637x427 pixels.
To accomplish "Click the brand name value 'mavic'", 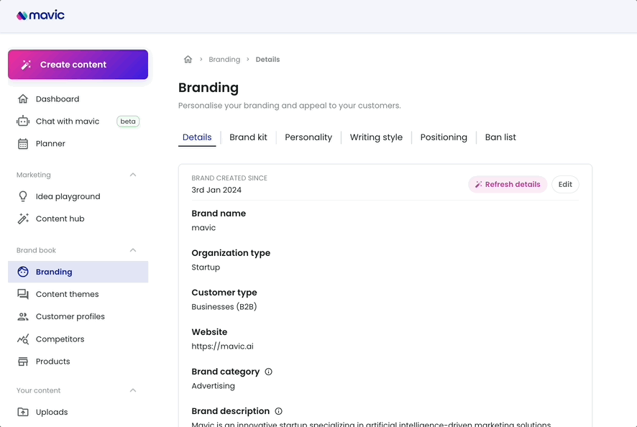I will pyautogui.click(x=203, y=228).
